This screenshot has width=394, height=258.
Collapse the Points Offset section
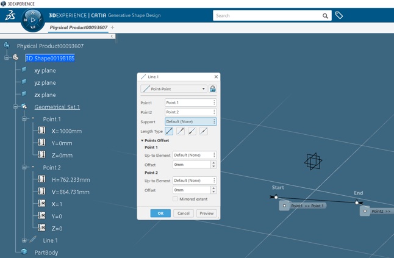[142, 140]
